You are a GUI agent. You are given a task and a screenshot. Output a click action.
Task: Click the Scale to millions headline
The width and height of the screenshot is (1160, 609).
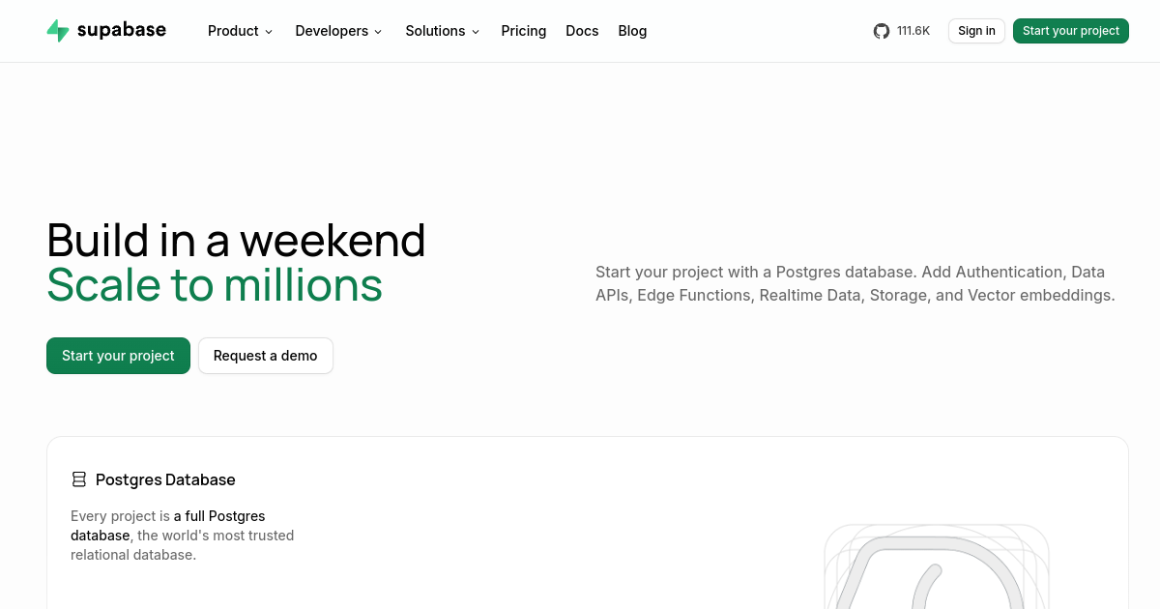(x=215, y=285)
